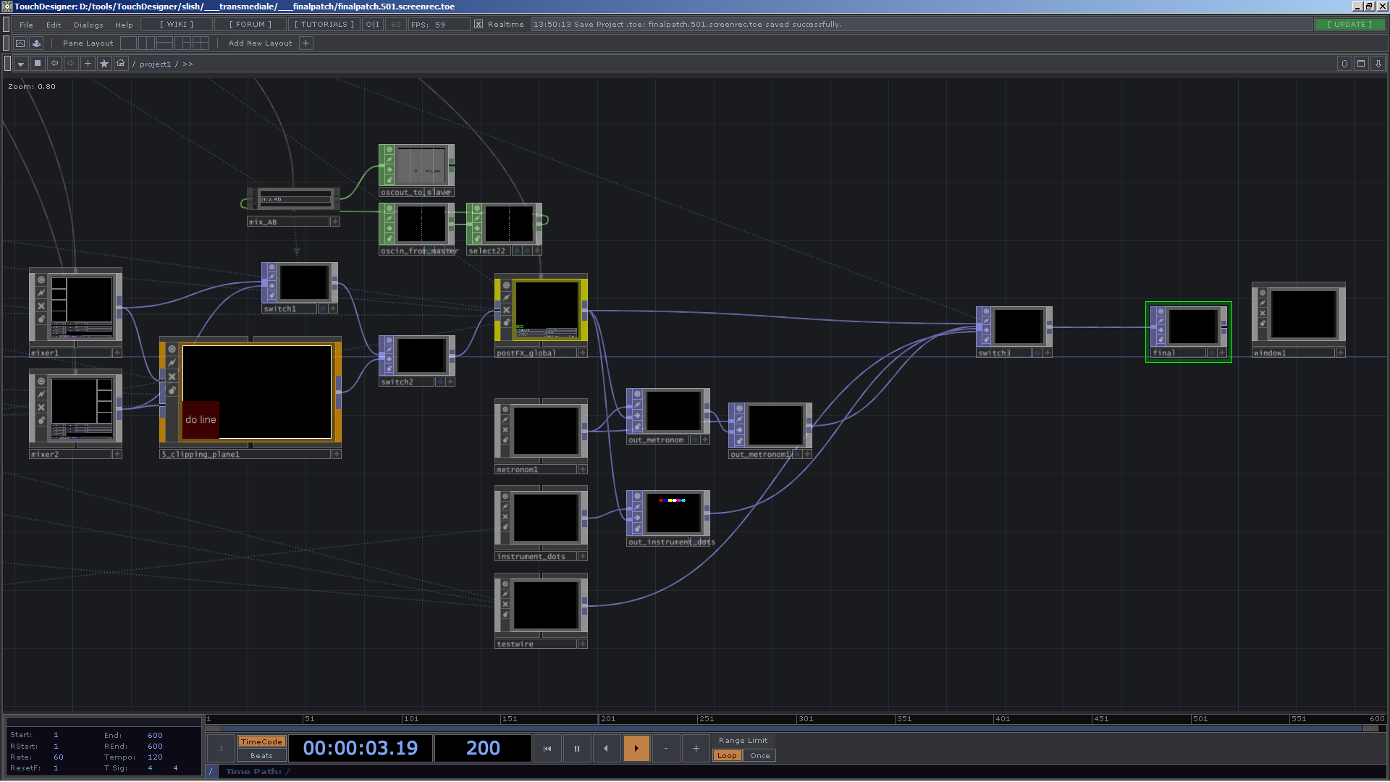Switch timeline display to Beats
The width and height of the screenshot is (1390, 782).
(261, 756)
